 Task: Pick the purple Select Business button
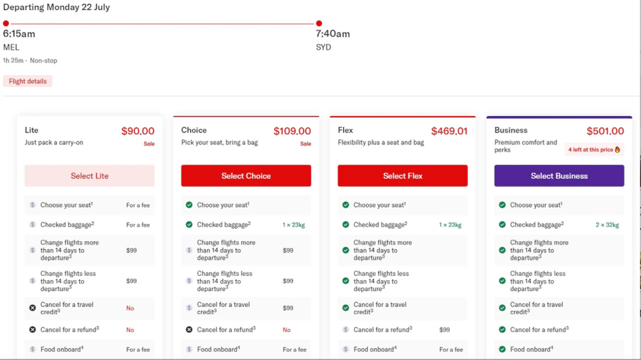pyautogui.click(x=559, y=176)
